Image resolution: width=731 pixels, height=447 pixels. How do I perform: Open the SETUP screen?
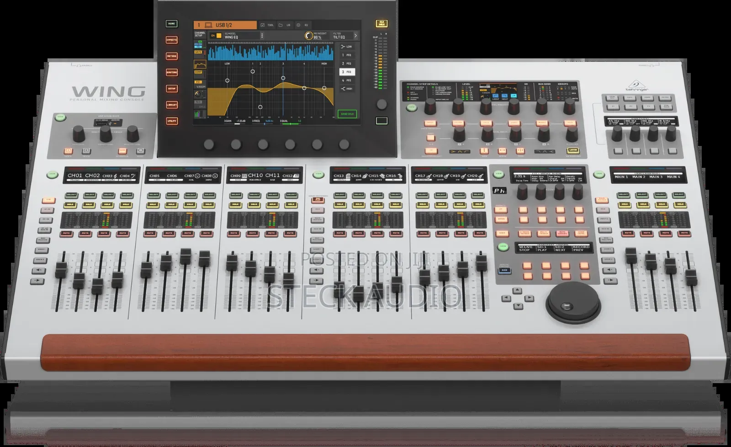point(172,88)
